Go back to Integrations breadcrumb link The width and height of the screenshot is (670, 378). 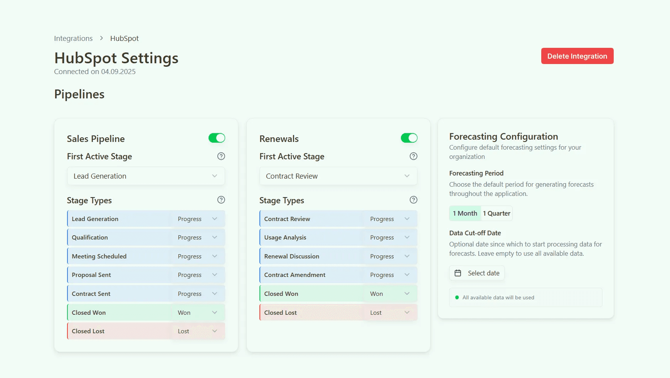point(73,38)
